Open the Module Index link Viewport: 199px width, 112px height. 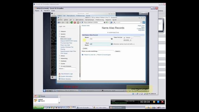[x=86, y=26]
